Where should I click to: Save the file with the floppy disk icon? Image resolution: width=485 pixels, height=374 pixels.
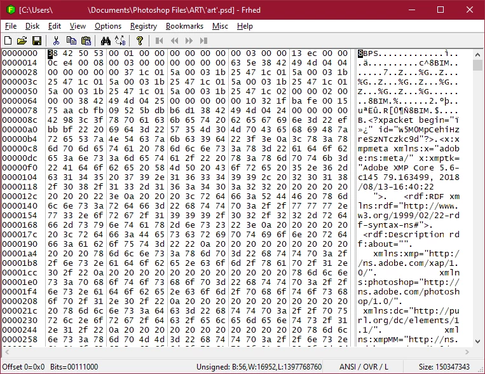[x=37, y=41]
